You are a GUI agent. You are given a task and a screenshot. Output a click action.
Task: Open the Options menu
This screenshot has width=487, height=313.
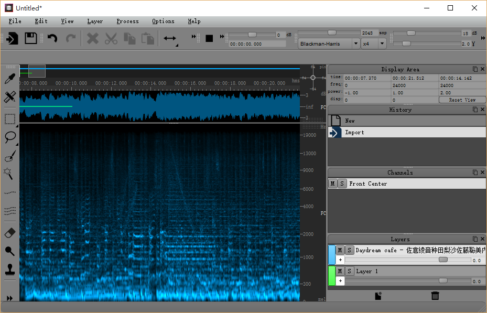click(x=163, y=21)
